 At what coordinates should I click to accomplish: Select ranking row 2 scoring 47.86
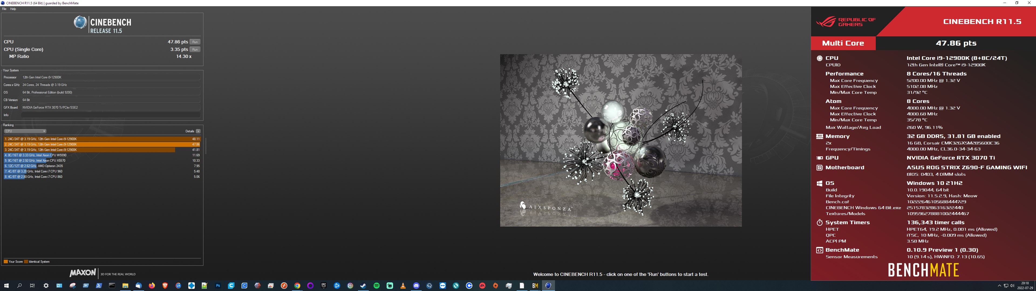pos(102,144)
